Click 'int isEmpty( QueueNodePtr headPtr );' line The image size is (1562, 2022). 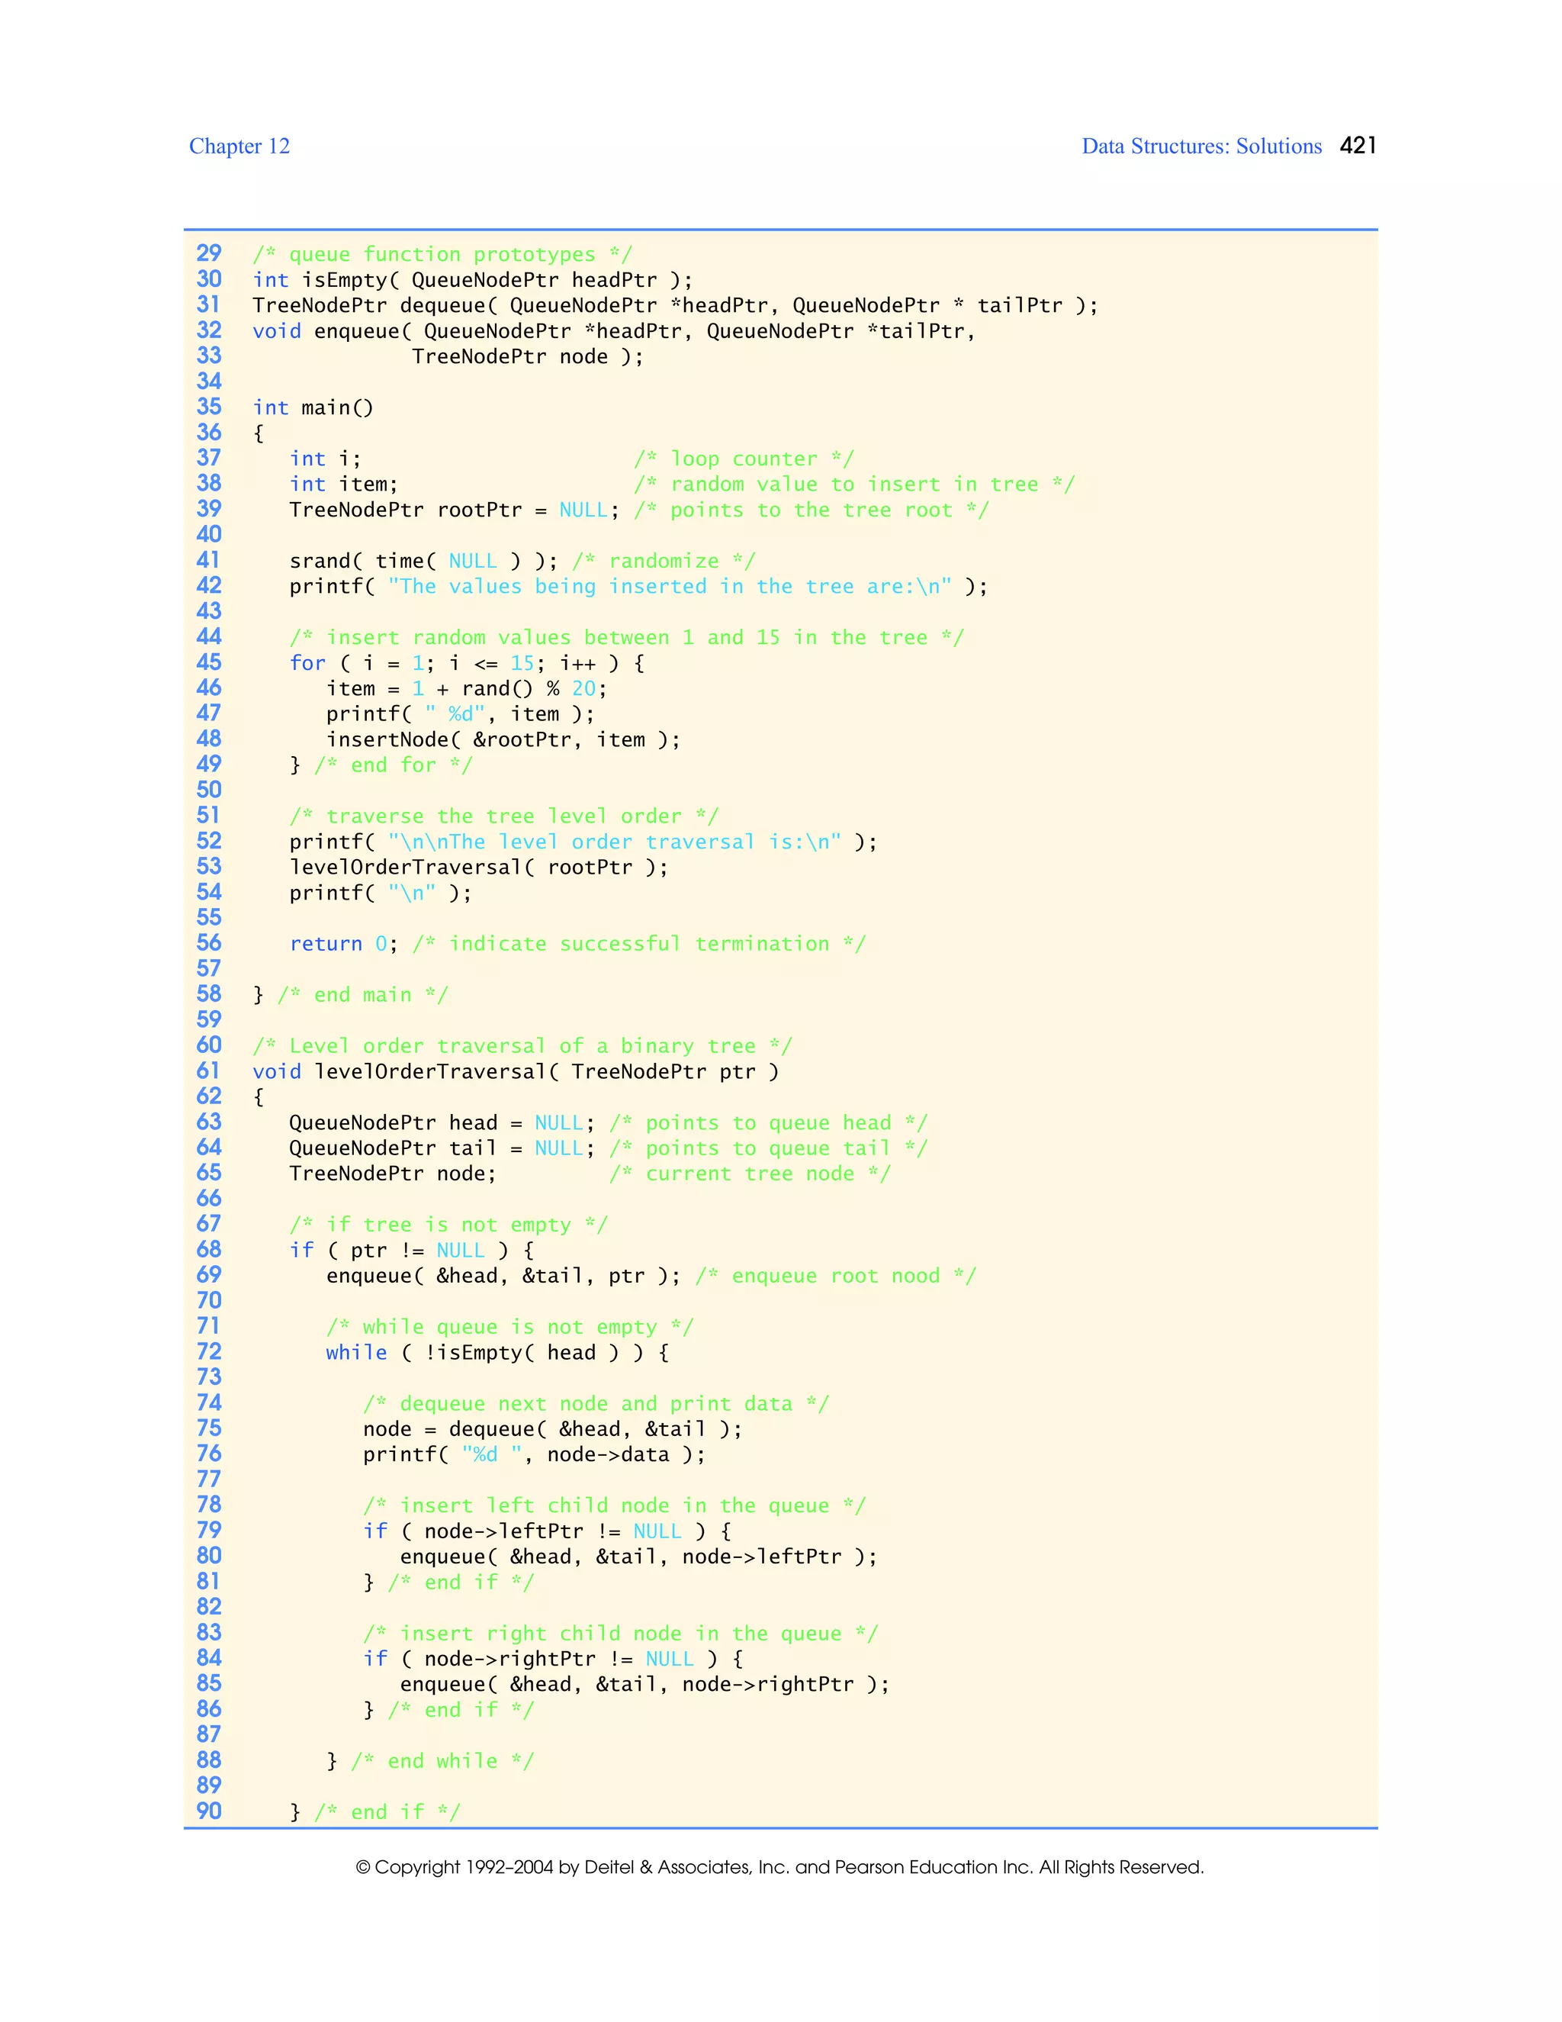coord(472,279)
